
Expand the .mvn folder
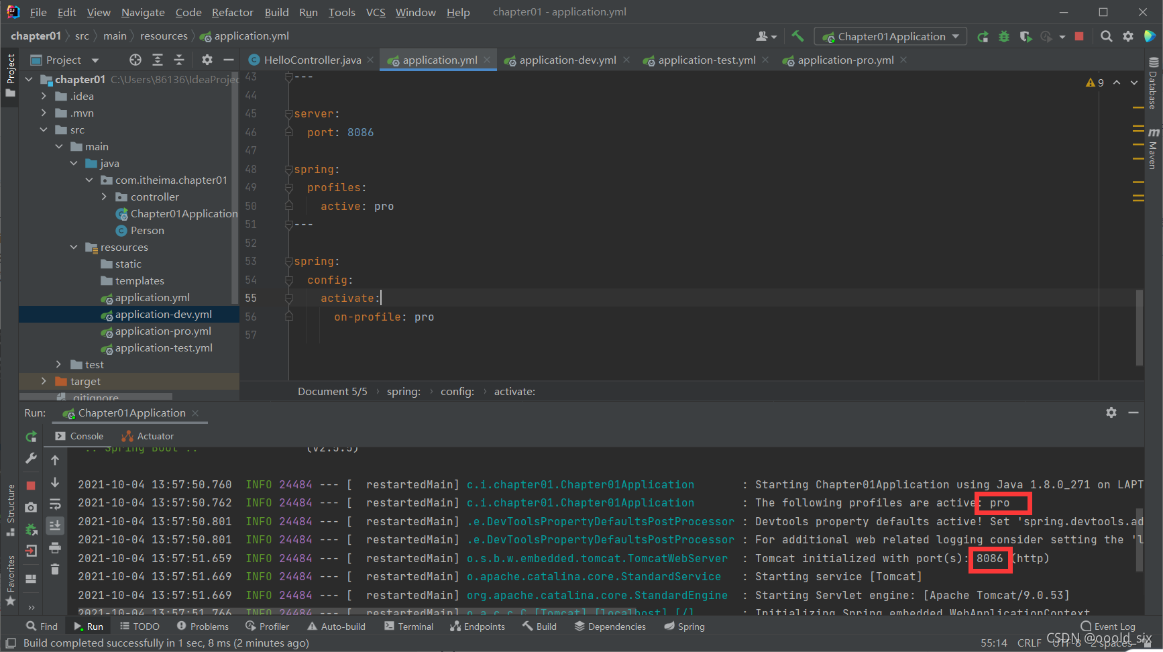(44, 113)
